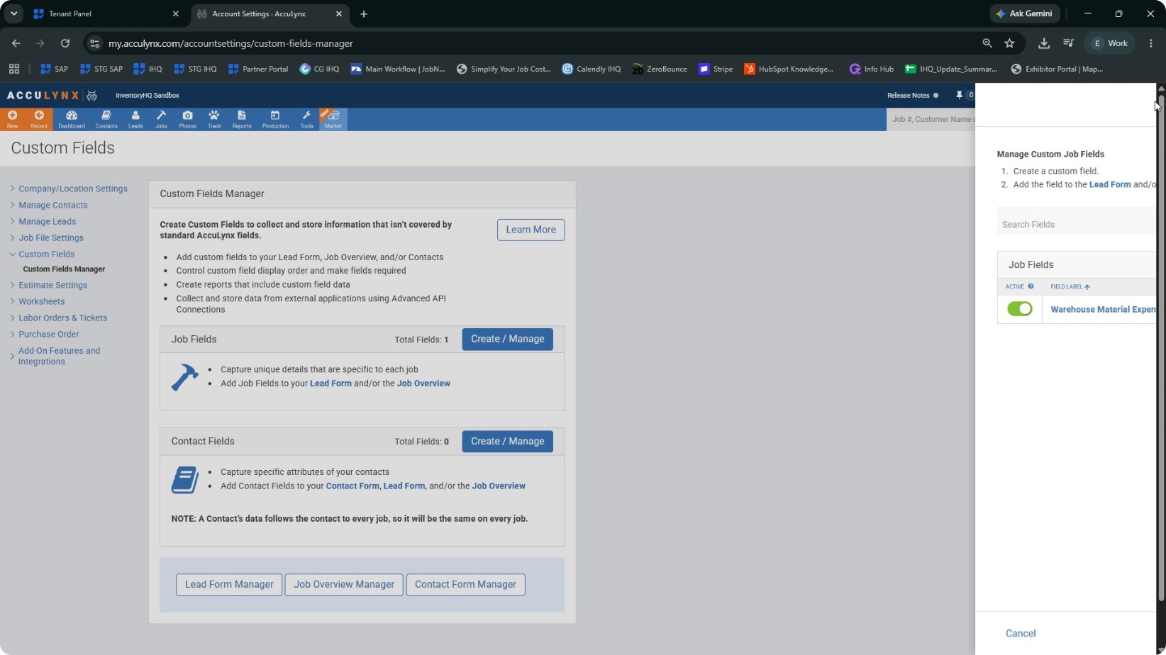The image size is (1166, 655).
Task: Open the Calendly IHQ bookmark
Action: (591, 69)
